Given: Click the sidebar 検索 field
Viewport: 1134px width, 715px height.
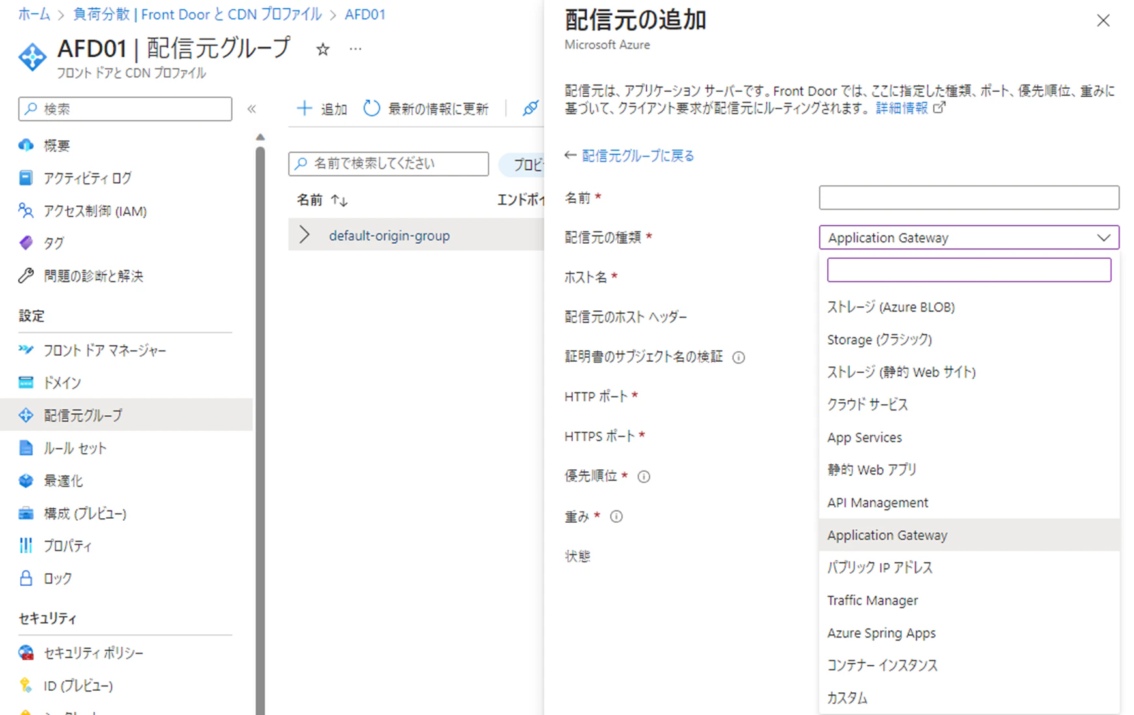Looking at the screenshot, I should (125, 109).
